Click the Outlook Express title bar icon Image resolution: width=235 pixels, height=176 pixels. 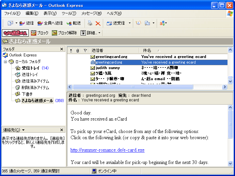tap(4, 5)
